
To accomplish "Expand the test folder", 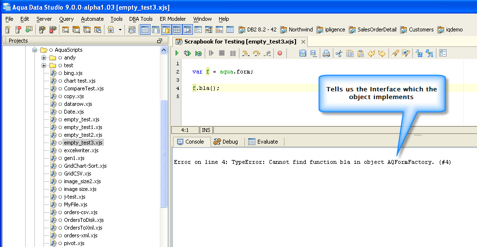I will click(x=44, y=65).
